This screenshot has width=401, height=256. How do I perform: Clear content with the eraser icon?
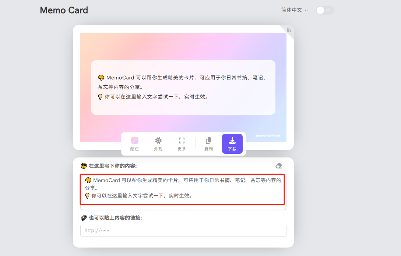[x=279, y=166]
